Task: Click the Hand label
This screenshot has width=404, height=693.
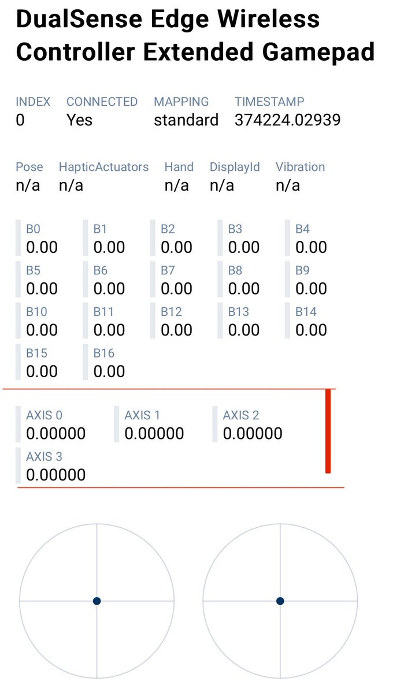Action: [179, 167]
